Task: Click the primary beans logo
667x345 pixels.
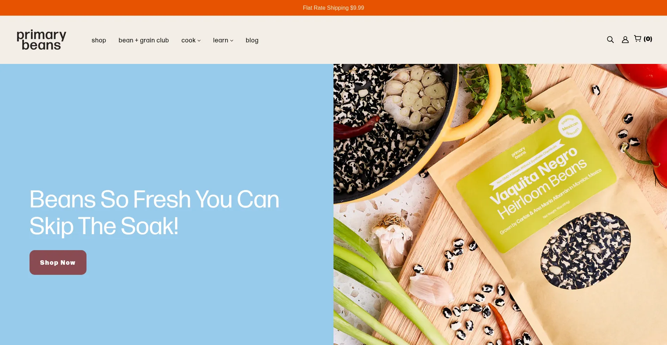Action: 41,40
